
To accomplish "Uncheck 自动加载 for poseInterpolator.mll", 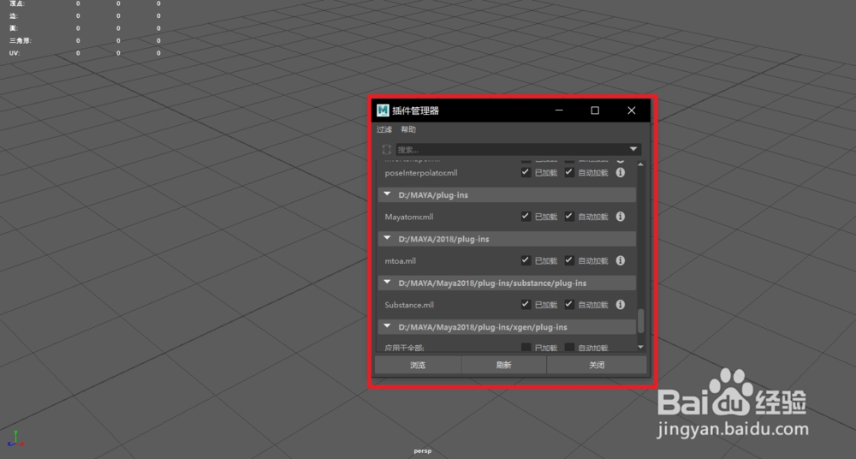I will [x=569, y=172].
